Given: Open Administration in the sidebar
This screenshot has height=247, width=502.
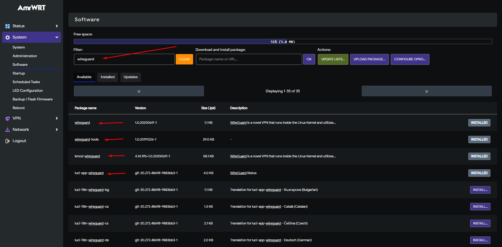Looking at the screenshot, I should pos(25,56).
